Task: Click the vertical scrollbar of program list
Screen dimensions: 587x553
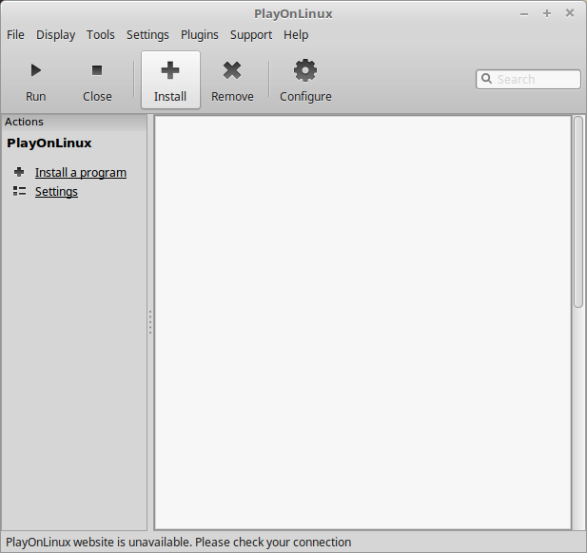Action: click(578, 212)
